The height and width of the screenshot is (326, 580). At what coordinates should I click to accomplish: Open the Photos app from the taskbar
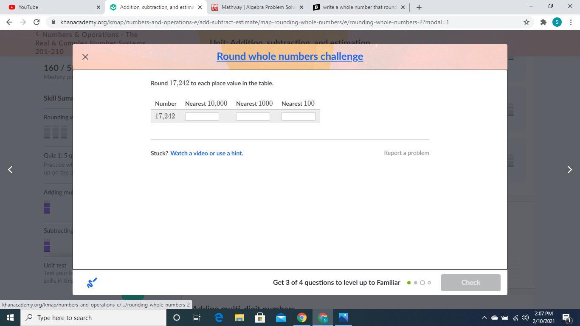click(343, 318)
